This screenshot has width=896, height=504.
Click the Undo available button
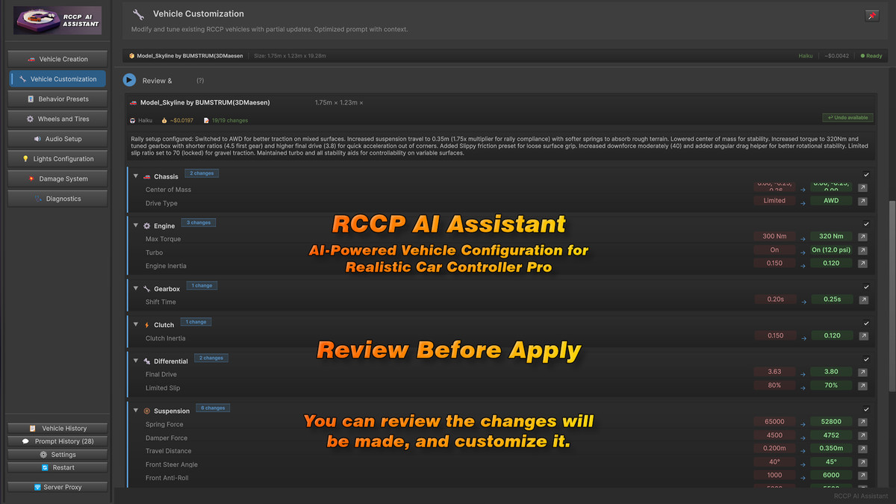(847, 117)
